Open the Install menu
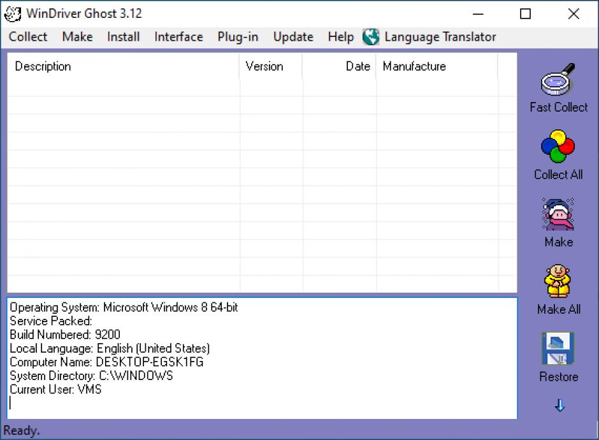Image resolution: width=599 pixels, height=440 pixels. [x=123, y=37]
